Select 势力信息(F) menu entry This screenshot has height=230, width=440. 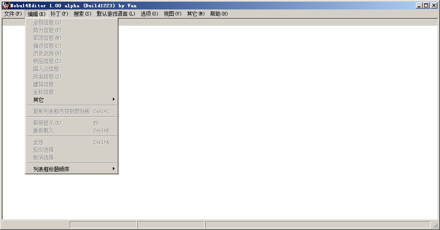pos(72,30)
